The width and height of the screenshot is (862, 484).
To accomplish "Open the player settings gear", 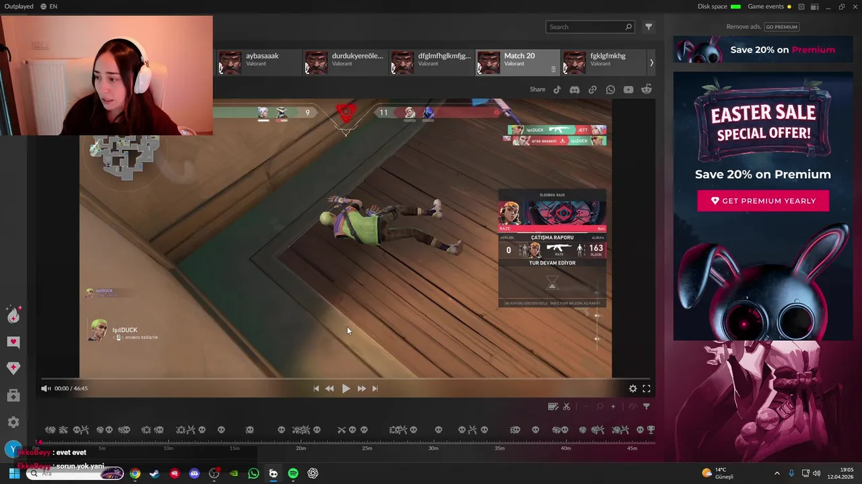I will [633, 389].
